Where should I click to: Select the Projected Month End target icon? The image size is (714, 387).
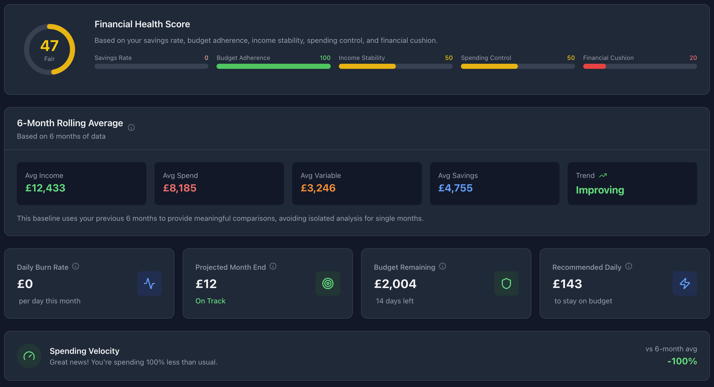[328, 283]
